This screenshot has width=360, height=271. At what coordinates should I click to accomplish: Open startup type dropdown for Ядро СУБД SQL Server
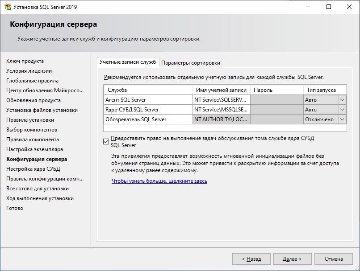[x=342, y=110]
